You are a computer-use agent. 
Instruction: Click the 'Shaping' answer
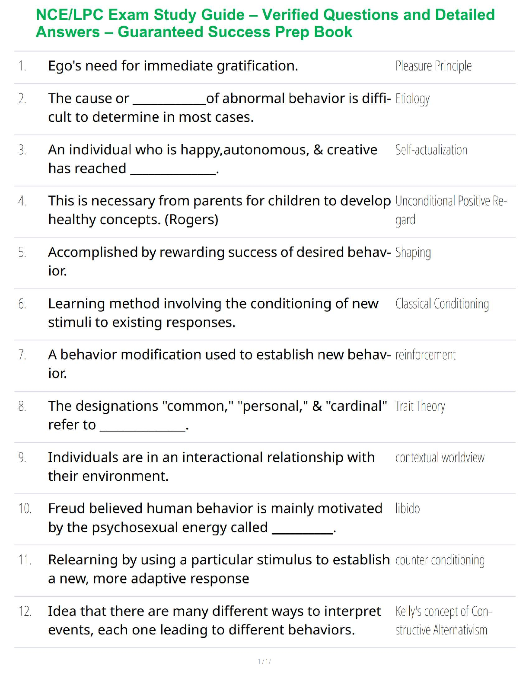(x=413, y=253)
